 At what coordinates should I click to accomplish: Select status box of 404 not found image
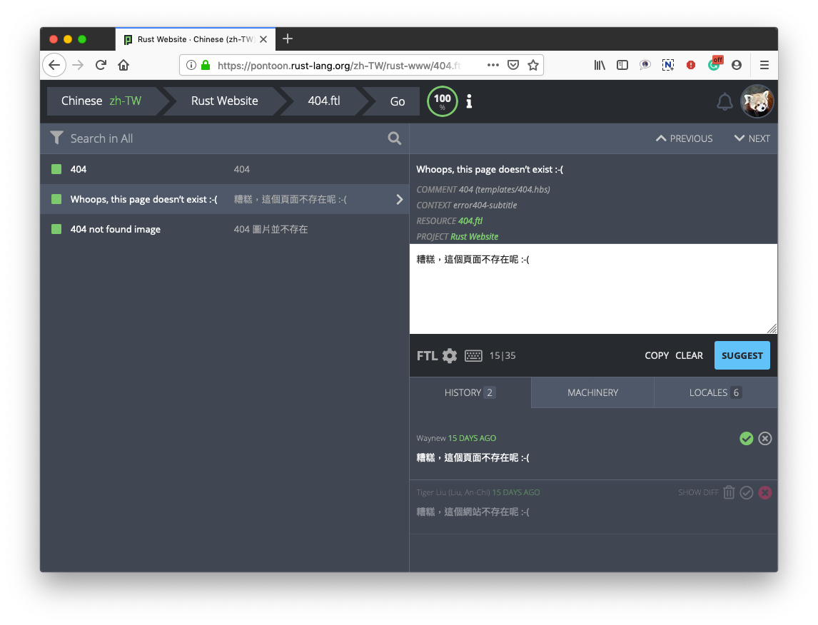56,229
